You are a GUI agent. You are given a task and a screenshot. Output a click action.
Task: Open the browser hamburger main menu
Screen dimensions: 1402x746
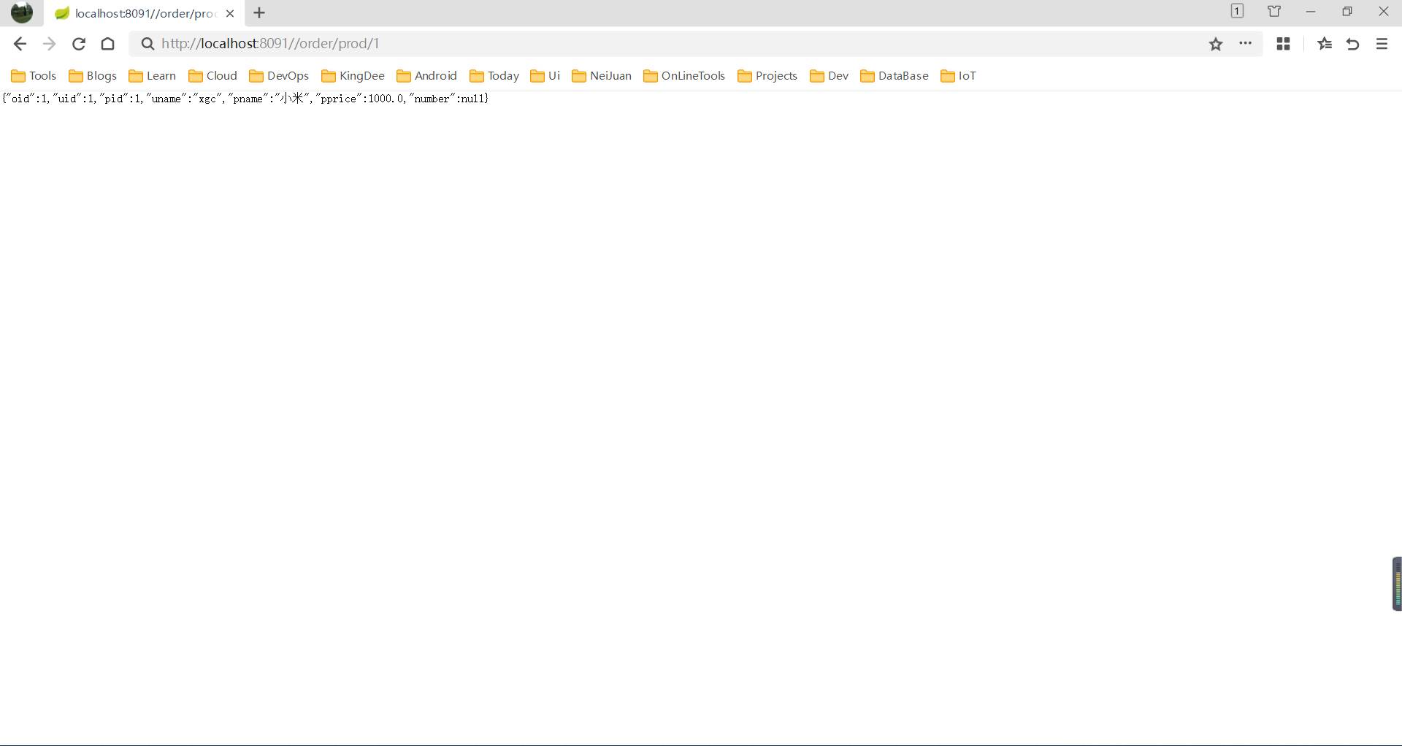(x=1382, y=44)
